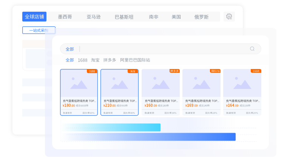Click the 一站式采购 button
The width and height of the screenshot is (287, 164).
39,30
